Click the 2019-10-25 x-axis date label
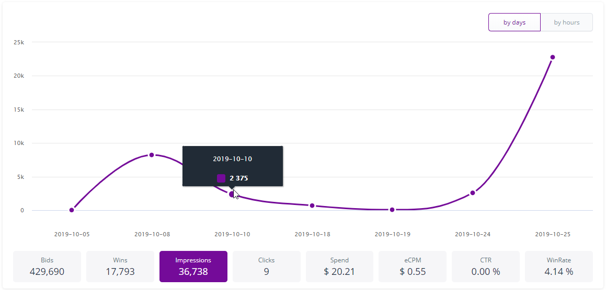Image resolution: width=606 pixels, height=290 pixels. point(553,235)
